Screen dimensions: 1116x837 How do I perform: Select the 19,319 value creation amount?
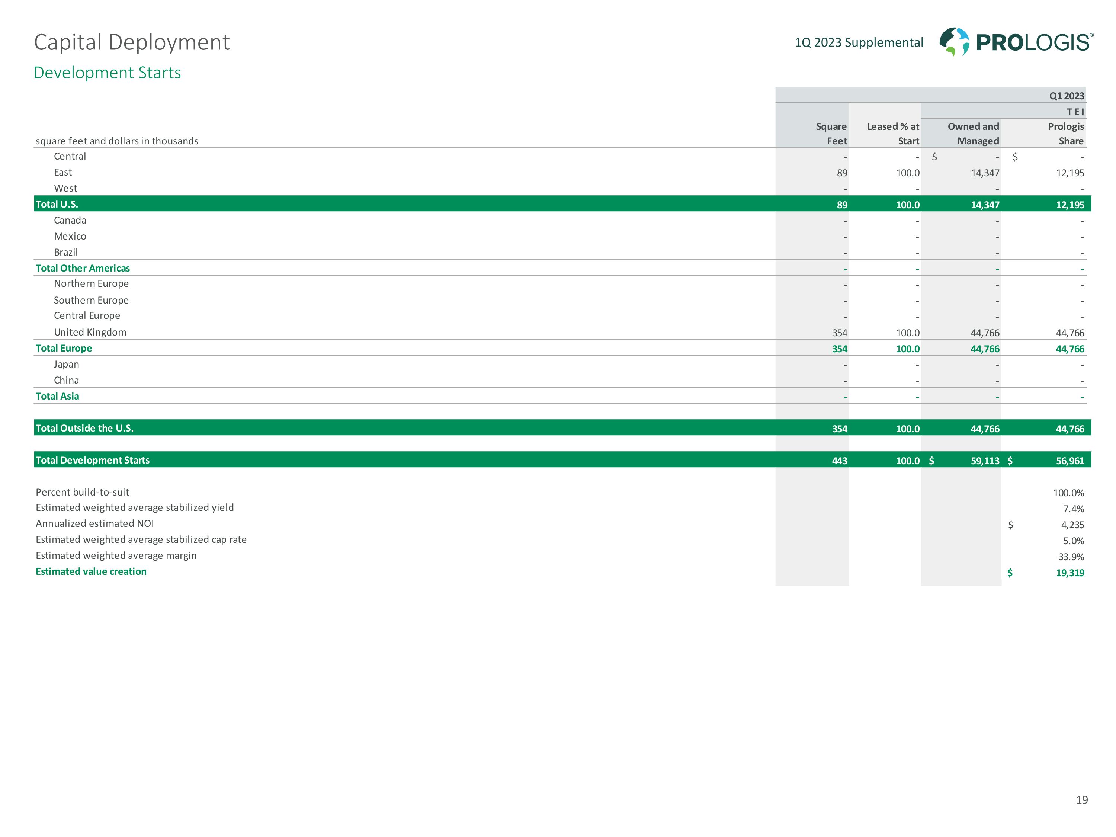coord(1069,573)
